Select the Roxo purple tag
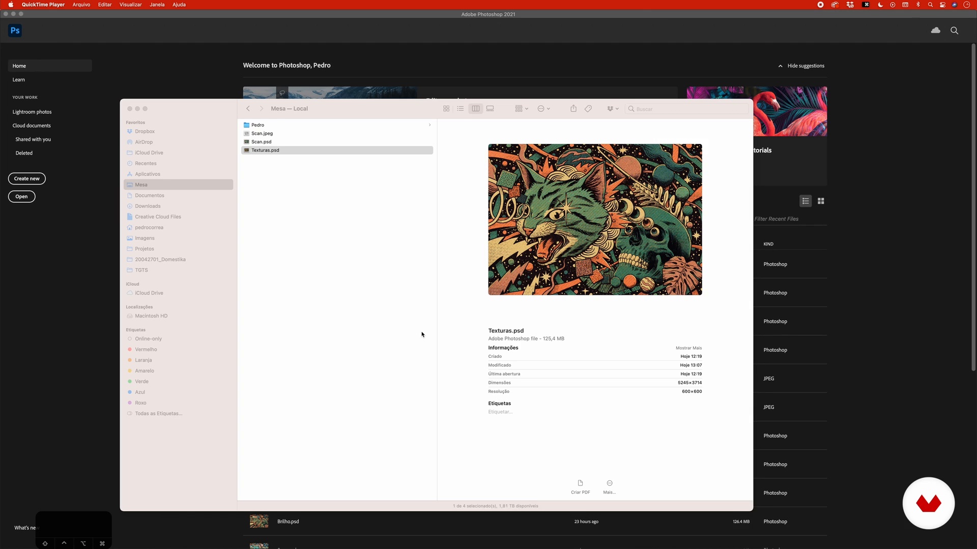The image size is (977, 549). click(178, 403)
